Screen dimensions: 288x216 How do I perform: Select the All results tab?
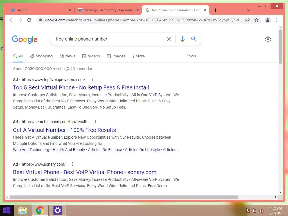(x=18, y=56)
